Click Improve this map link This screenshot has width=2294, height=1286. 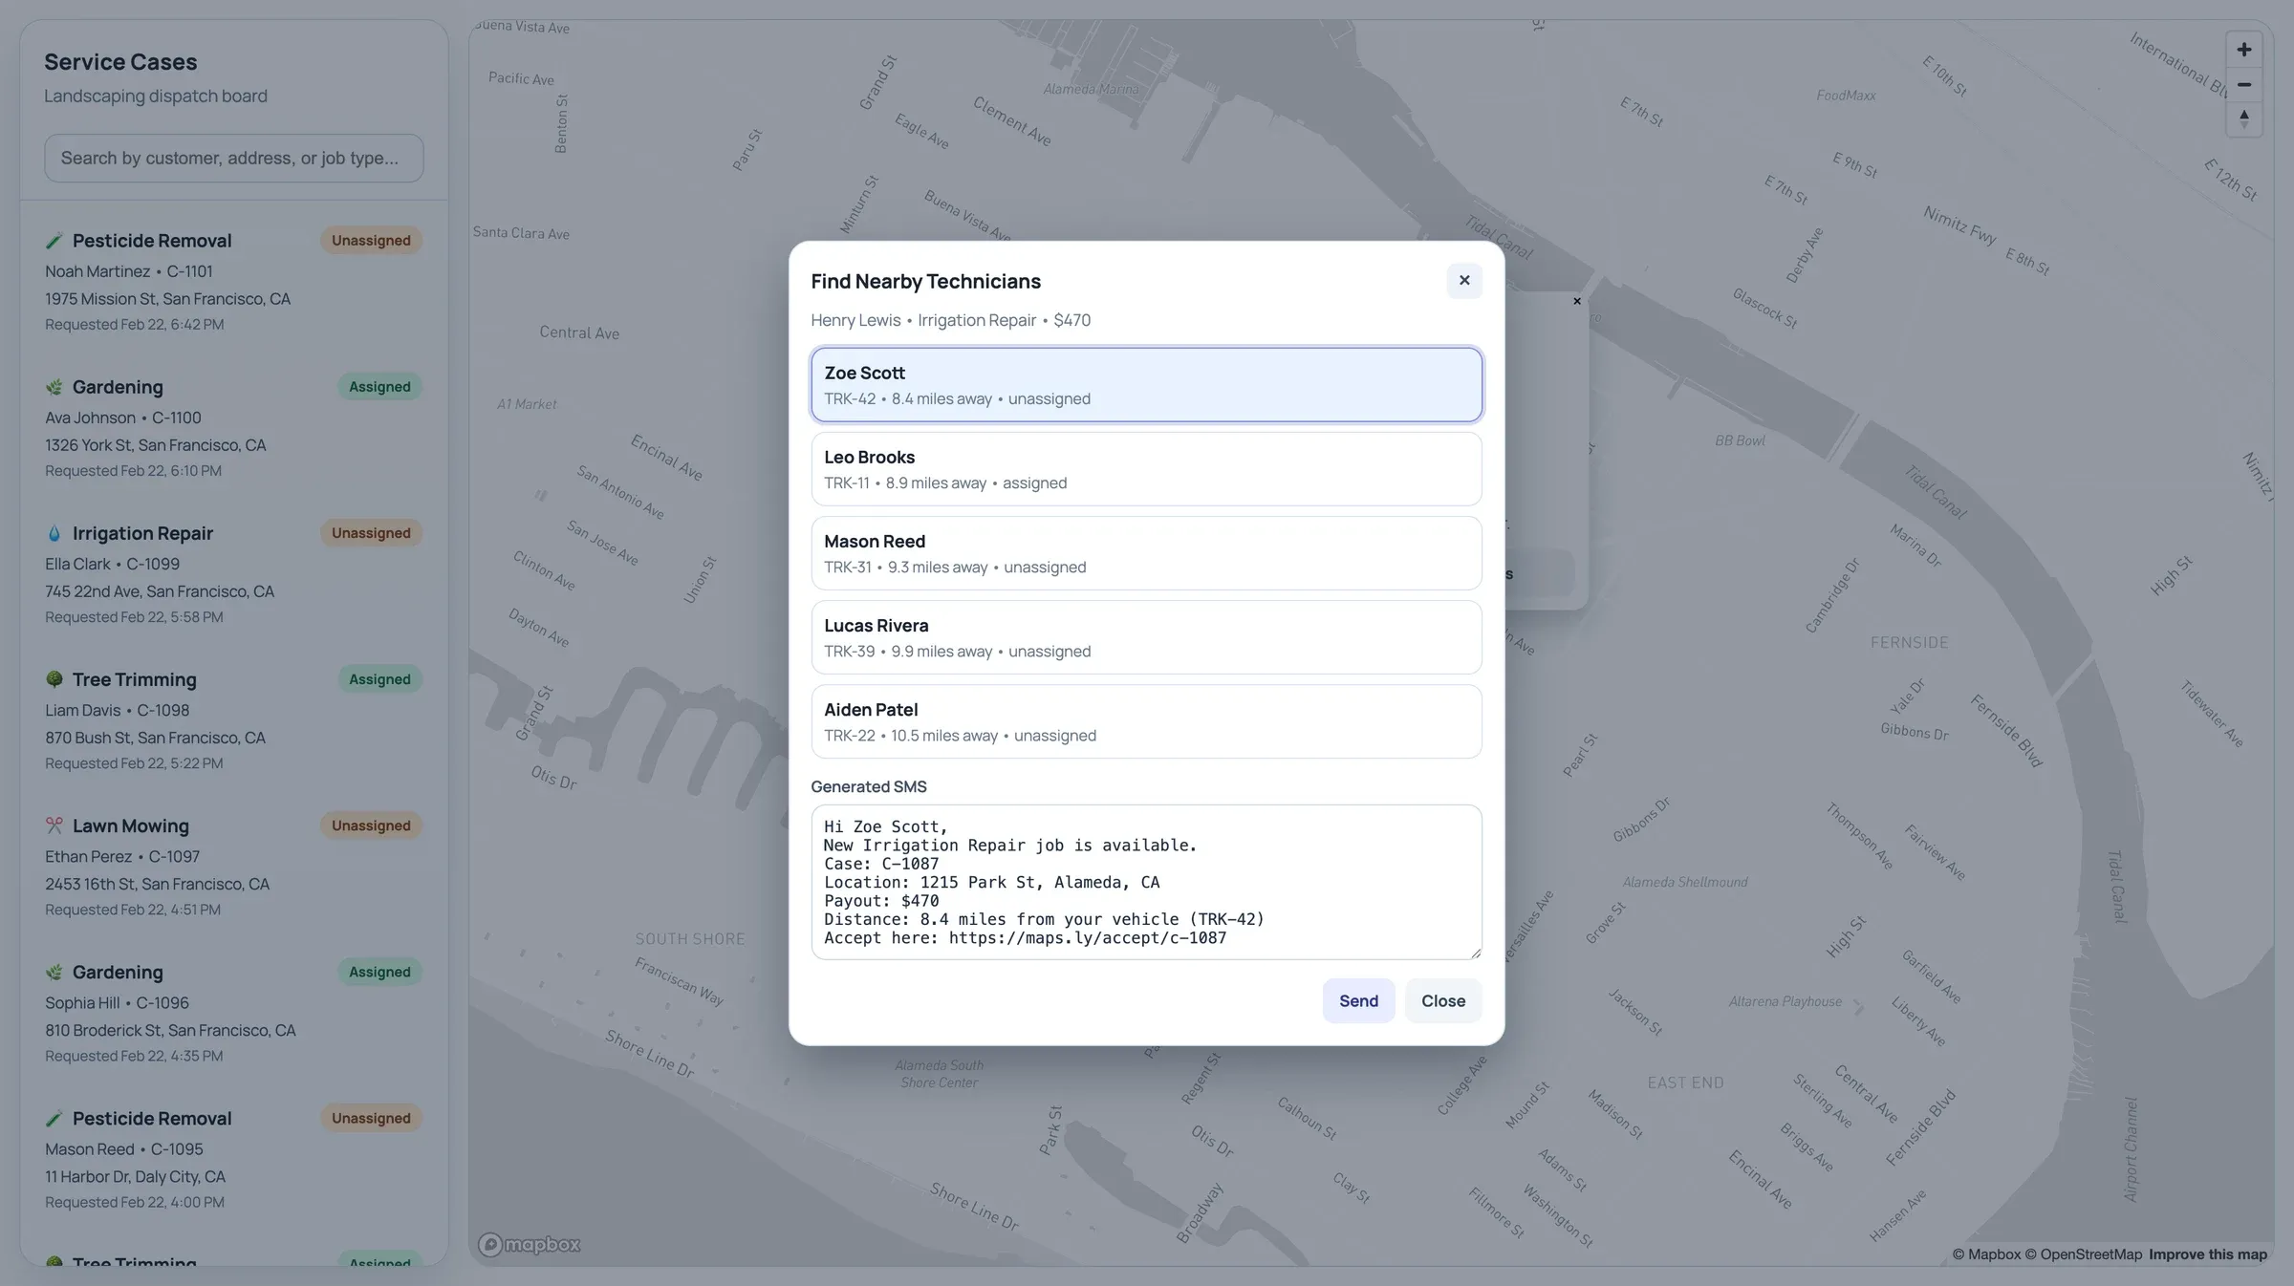coord(2208,1254)
